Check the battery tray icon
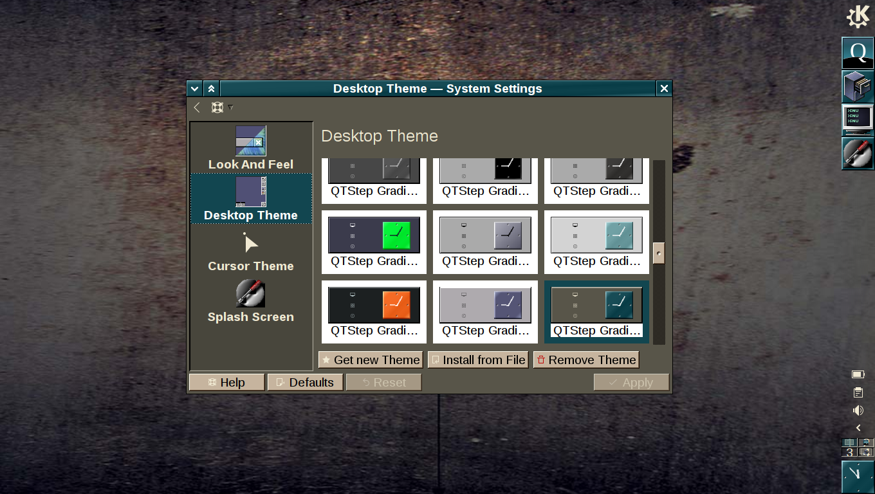 tap(858, 374)
